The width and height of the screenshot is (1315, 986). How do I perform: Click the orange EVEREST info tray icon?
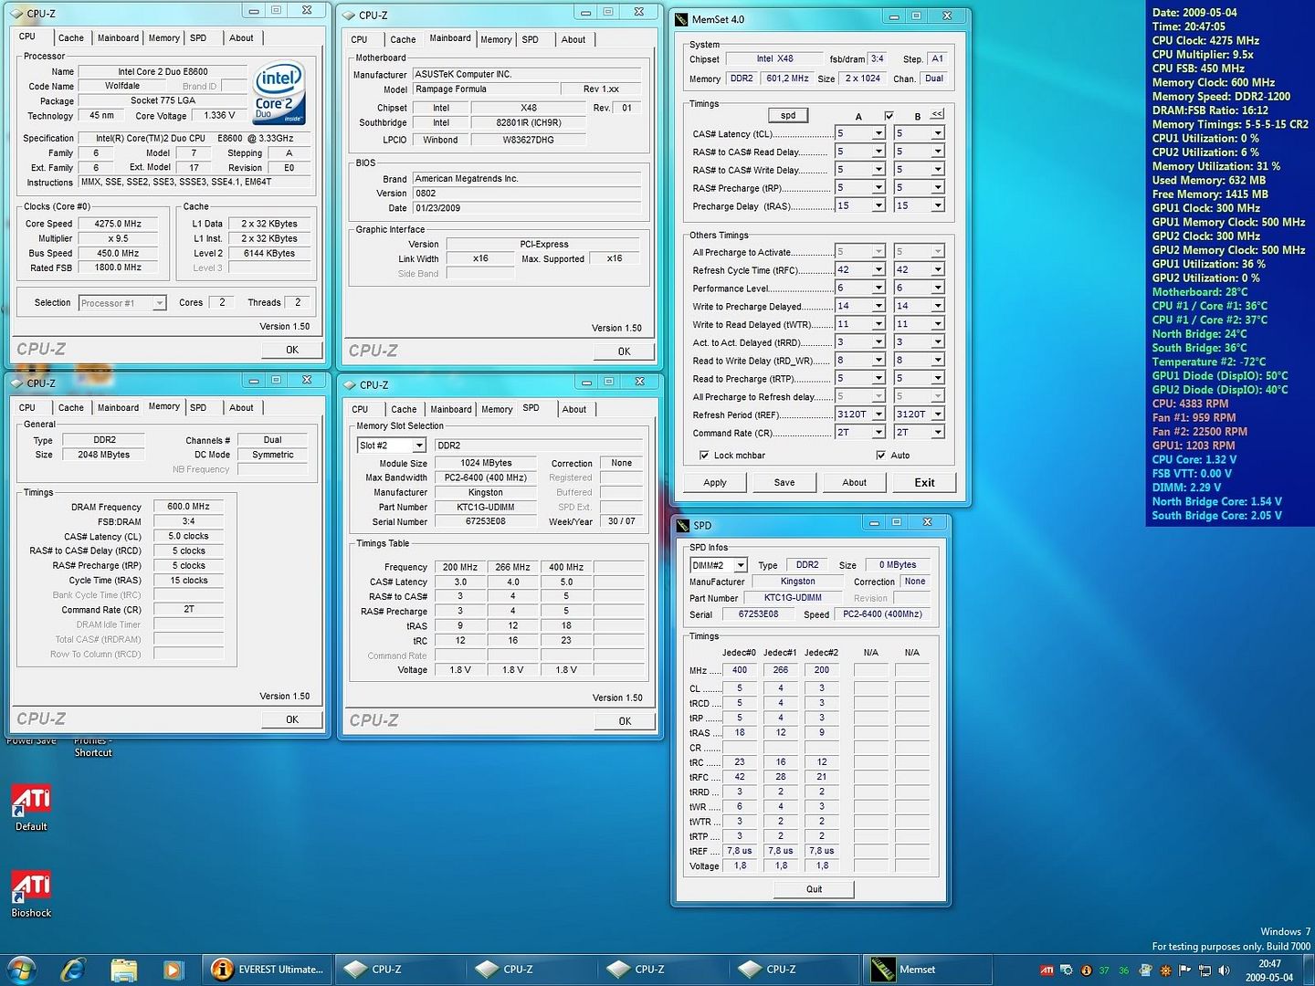coord(1086,970)
